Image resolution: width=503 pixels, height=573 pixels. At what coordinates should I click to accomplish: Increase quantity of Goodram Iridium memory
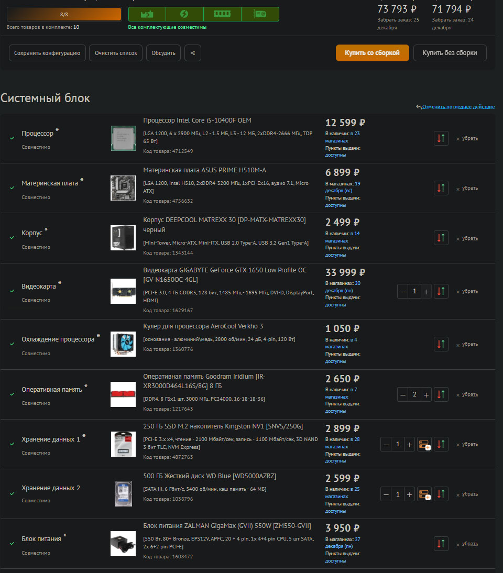(x=426, y=395)
